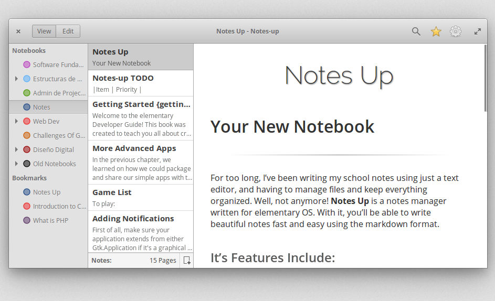
Task: Open the Introduction to C... bookmark
Action: pos(48,206)
